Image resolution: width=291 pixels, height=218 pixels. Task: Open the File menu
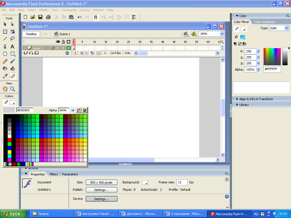[x=4, y=10]
